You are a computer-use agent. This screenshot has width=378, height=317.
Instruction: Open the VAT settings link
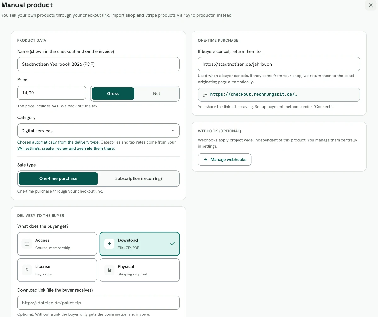click(66, 148)
